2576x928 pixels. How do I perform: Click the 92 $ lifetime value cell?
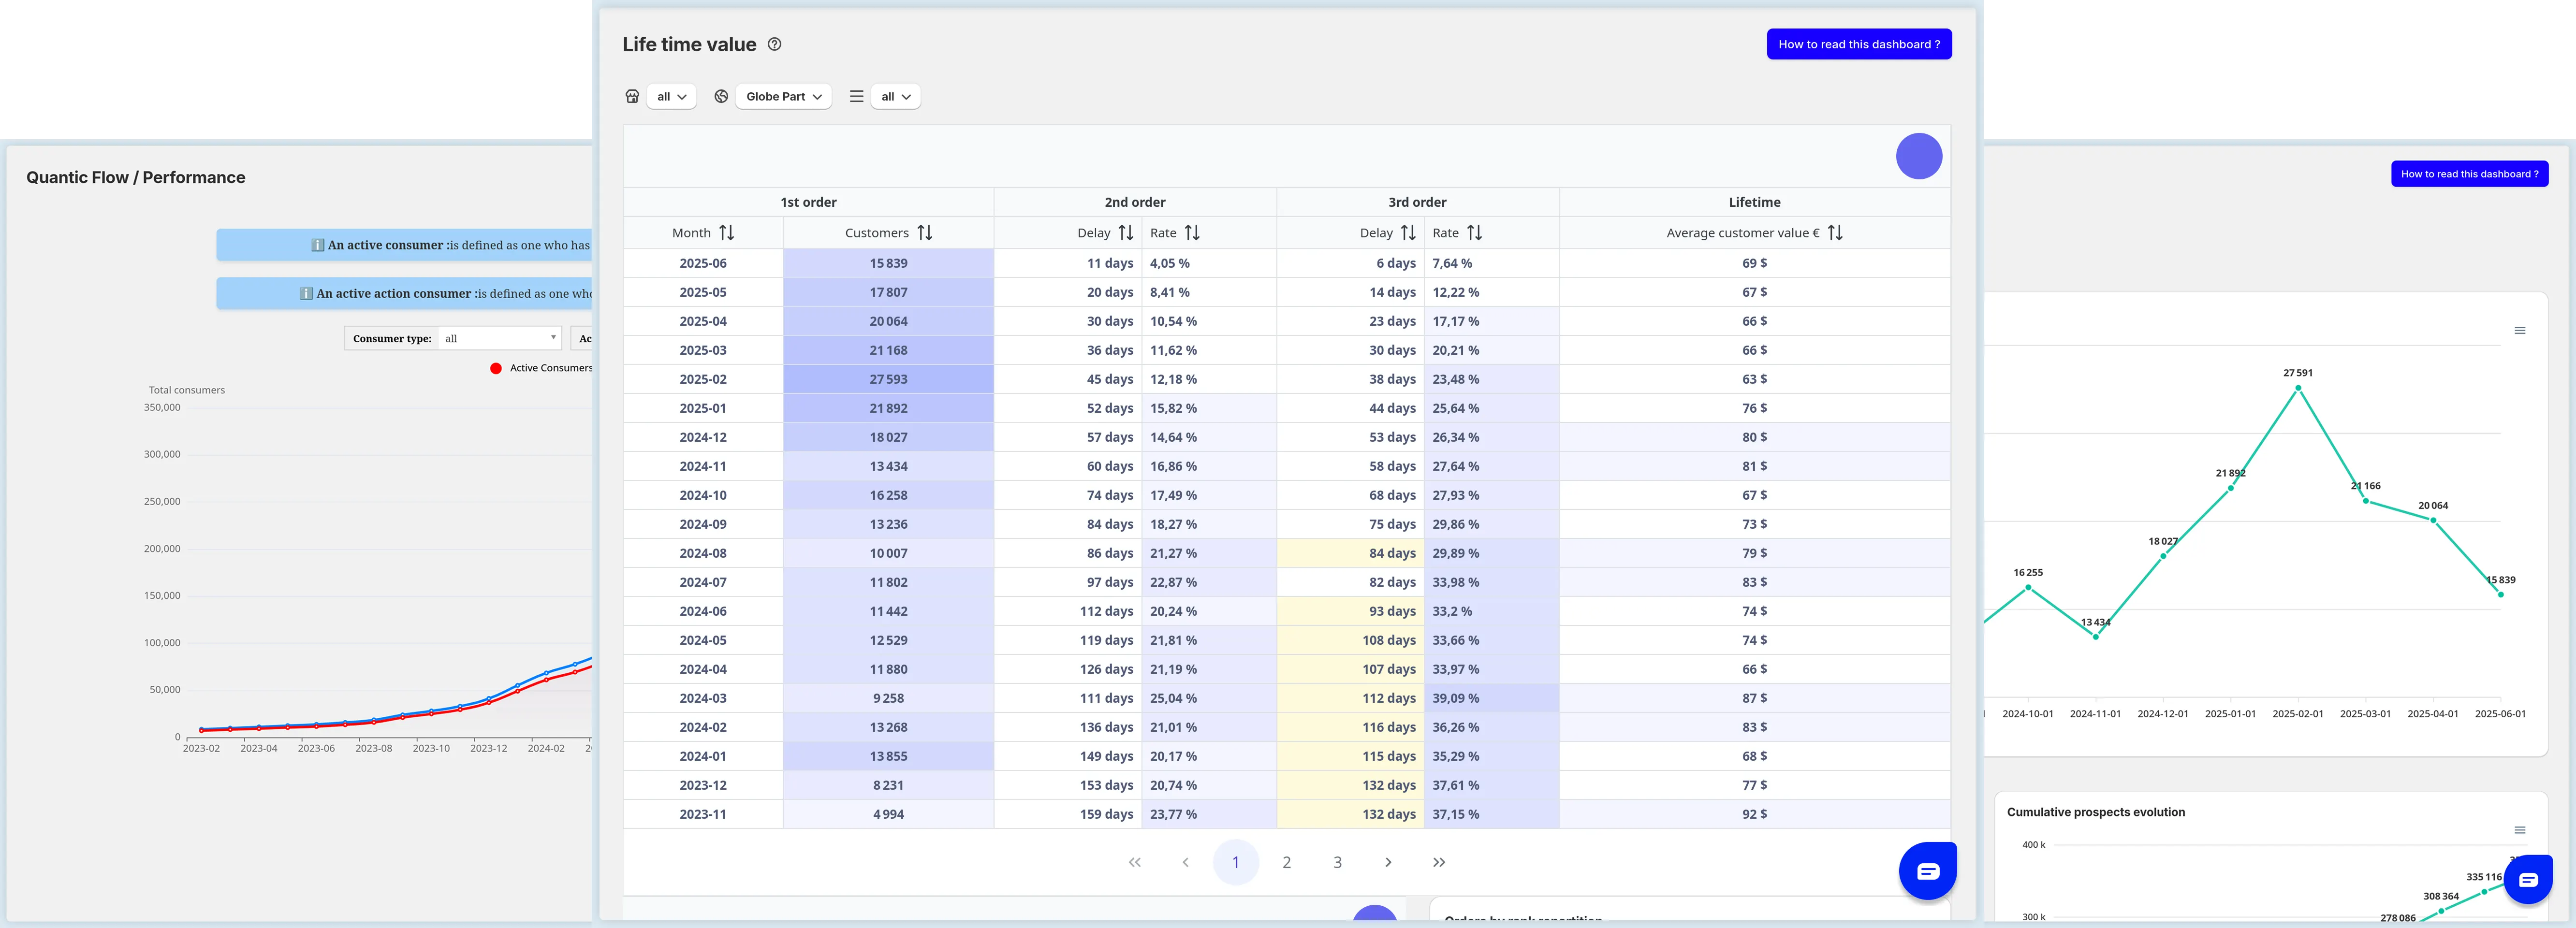point(1754,814)
